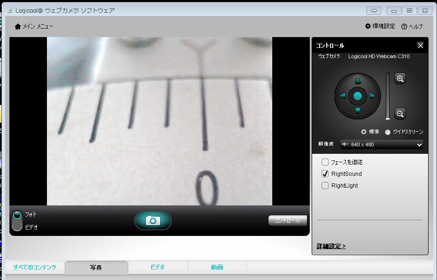Viewport: 437px width, 280px height.
Task: Zoom out with magnifier minus icon
Action: coord(400,114)
